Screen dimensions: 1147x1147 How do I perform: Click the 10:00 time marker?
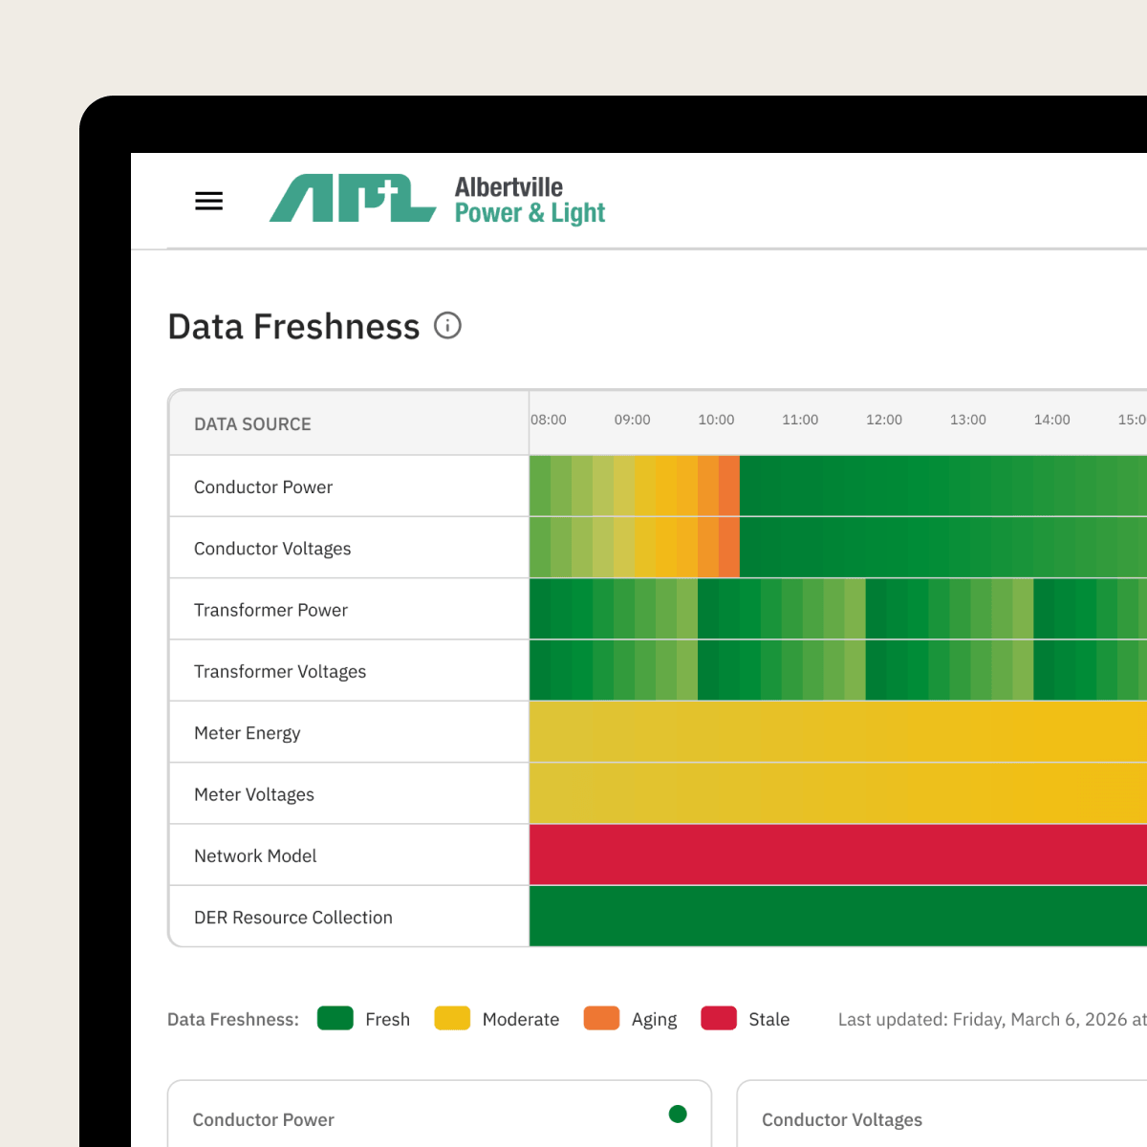(x=717, y=420)
